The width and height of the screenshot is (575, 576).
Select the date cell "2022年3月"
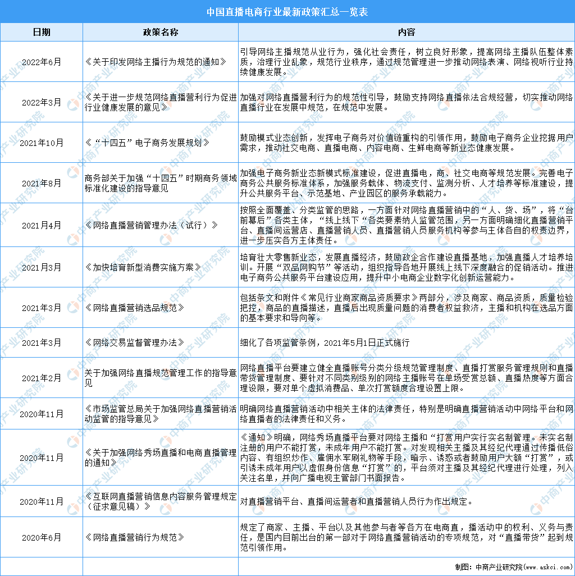(x=42, y=102)
